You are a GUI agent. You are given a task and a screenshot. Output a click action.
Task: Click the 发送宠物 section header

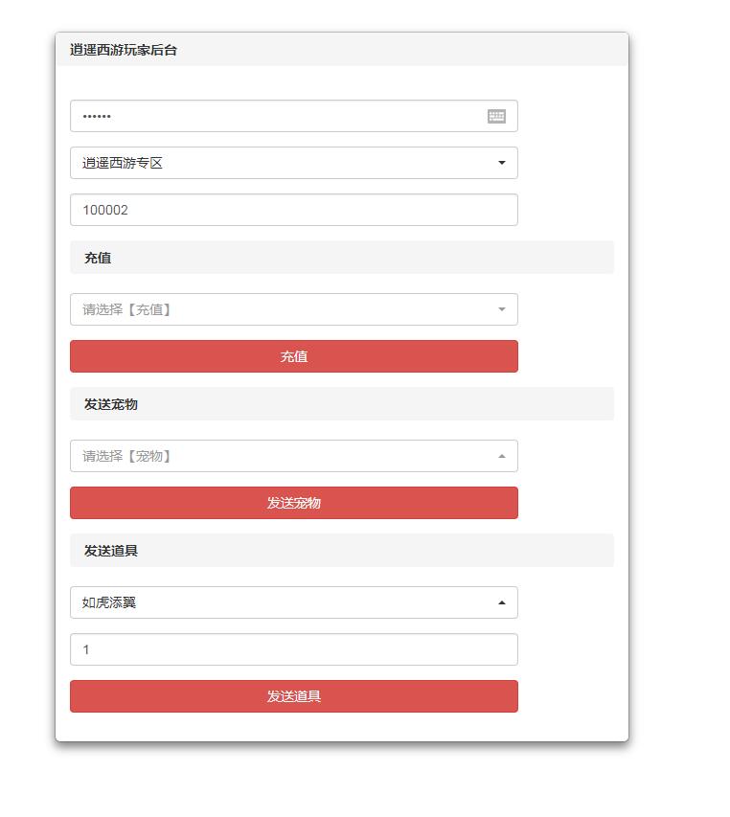pyautogui.click(x=111, y=404)
